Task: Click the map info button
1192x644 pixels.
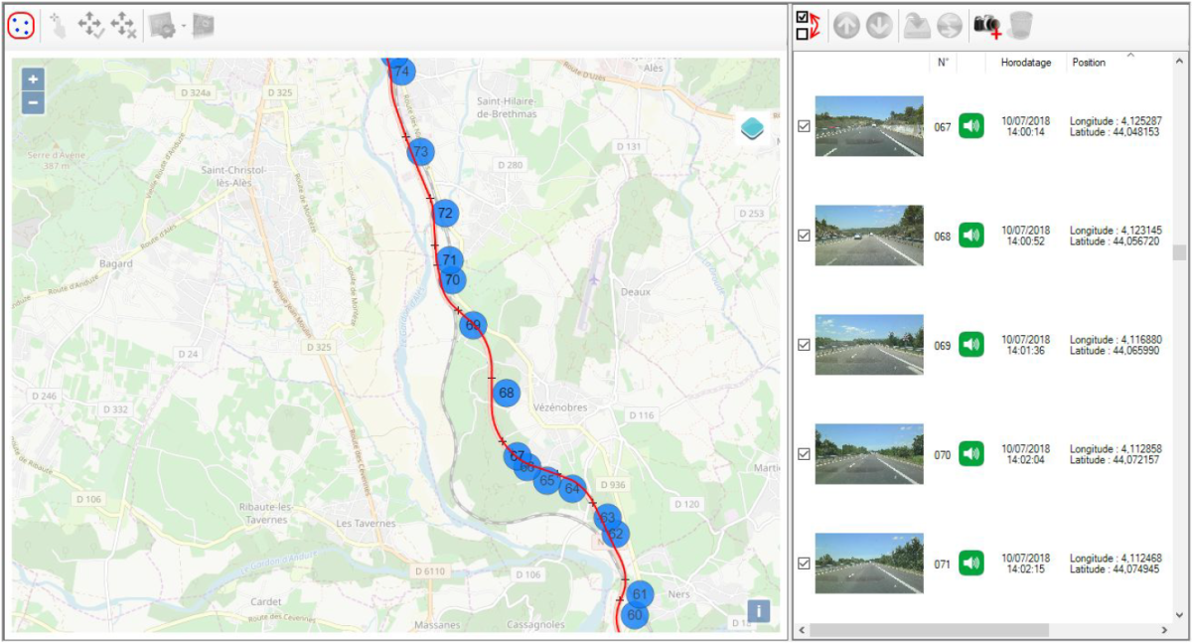Action: point(758,610)
